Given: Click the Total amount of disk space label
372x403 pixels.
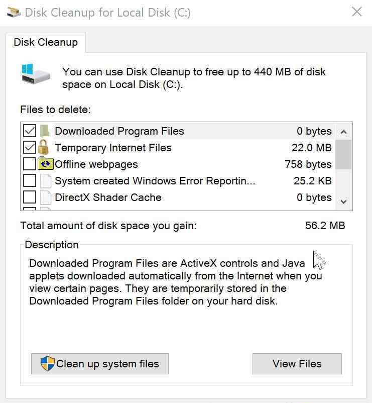Looking at the screenshot, I should 108,226.
